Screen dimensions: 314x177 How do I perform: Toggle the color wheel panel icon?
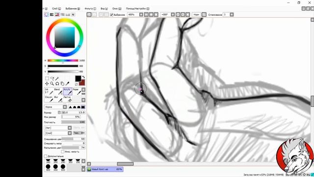pyautogui.click(x=47, y=14)
